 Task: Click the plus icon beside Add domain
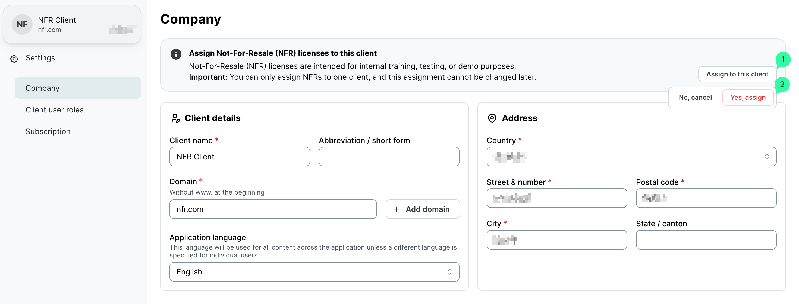point(396,209)
